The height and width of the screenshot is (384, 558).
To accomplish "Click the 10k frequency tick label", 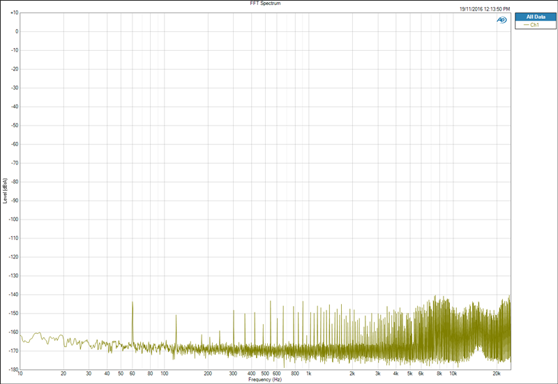I will pos(453,374).
